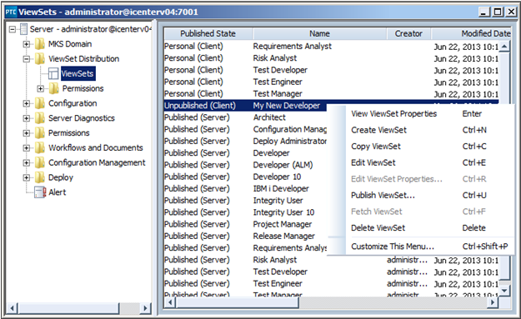Sort by Name column header
The width and height of the screenshot is (521, 319).
pos(319,33)
